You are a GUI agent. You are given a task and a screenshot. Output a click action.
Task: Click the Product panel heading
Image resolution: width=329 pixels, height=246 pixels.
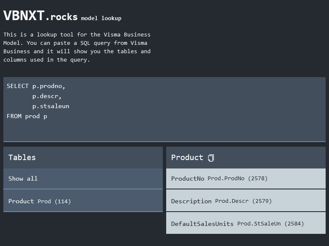coord(187,157)
